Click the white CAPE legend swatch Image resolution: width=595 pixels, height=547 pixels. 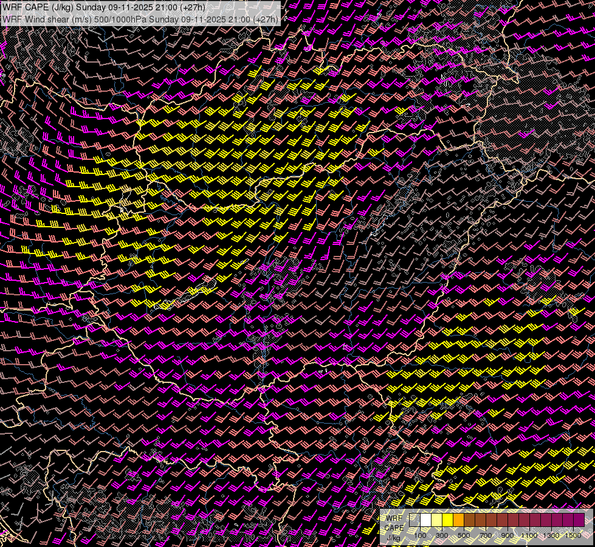426,520
